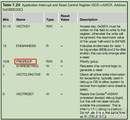Select the VECTRESET field name
Viewport: 130px width, 120px height.
click(x=25, y=94)
